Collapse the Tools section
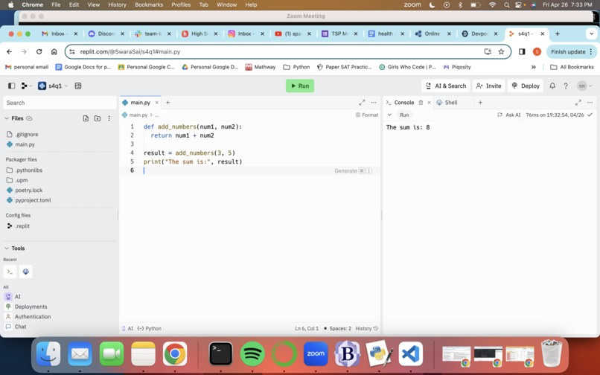 click(x=7, y=248)
